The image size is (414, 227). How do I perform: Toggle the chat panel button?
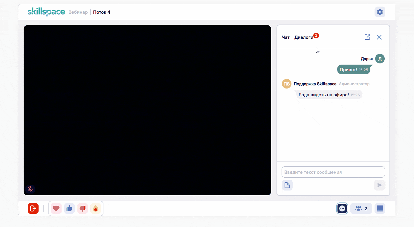(x=342, y=208)
